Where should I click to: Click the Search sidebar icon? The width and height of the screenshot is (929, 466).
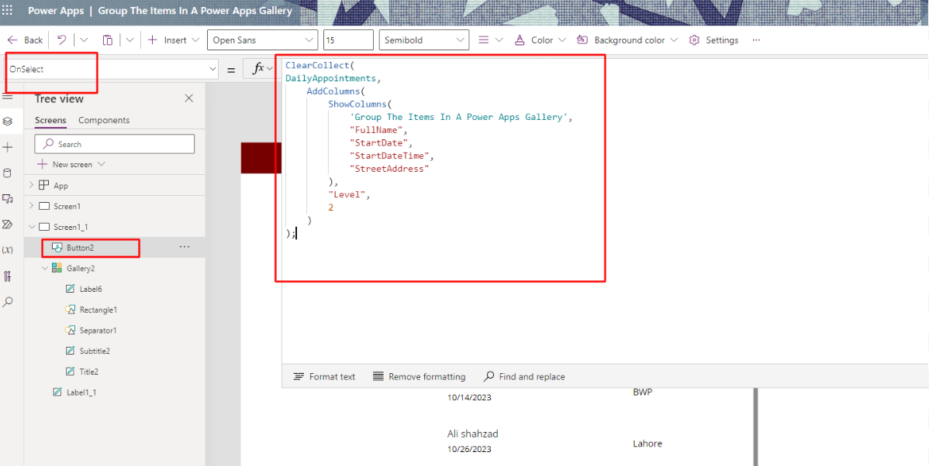tap(9, 301)
